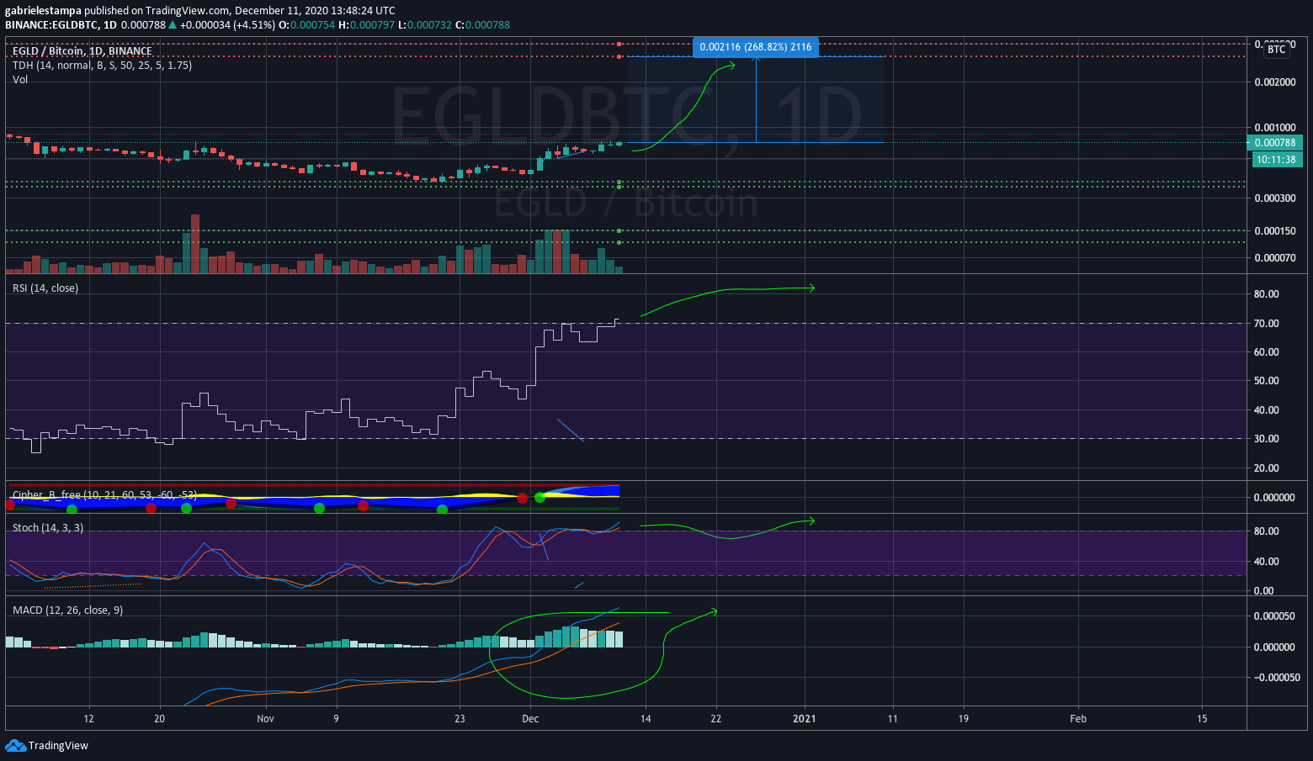Click the RSI scale 50.00 label

pos(1267,381)
